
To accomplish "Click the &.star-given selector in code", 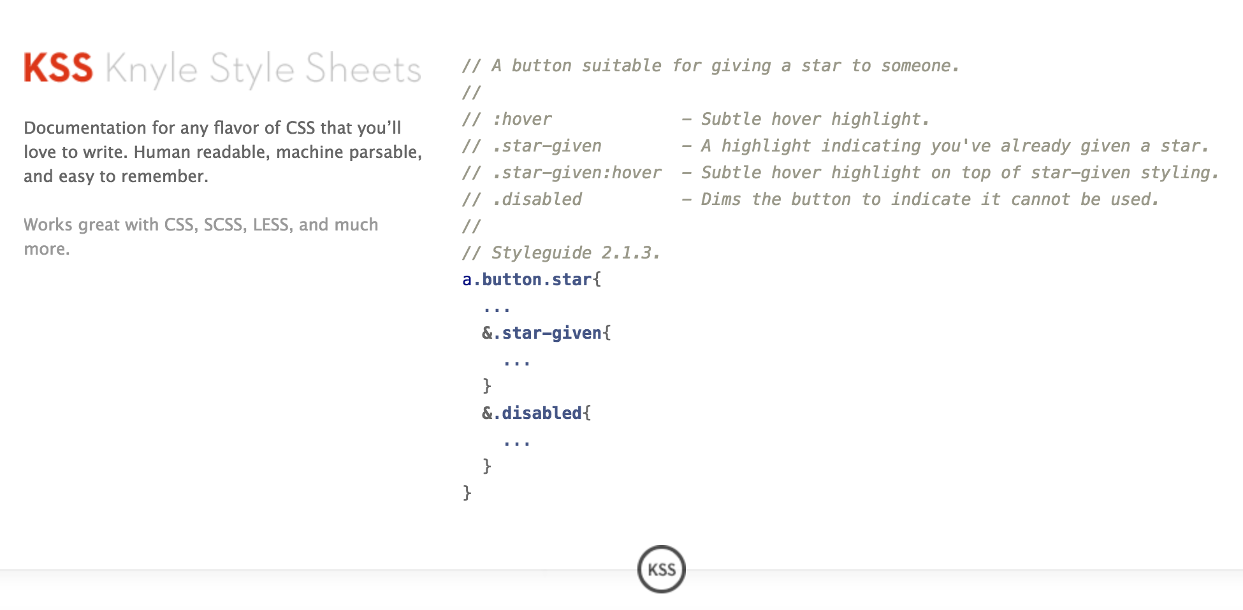I will pyautogui.click(x=546, y=333).
